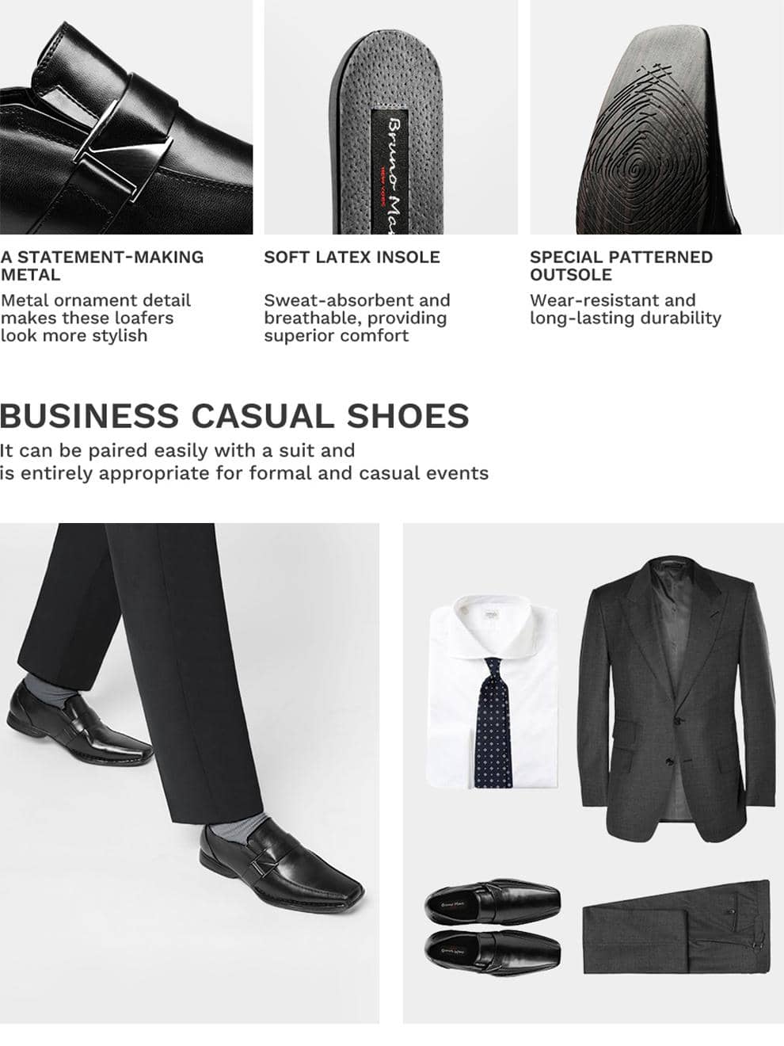The image size is (784, 1046).
Task: Click the metal buckle loafer close-up image
Action: tap(127, 117)
